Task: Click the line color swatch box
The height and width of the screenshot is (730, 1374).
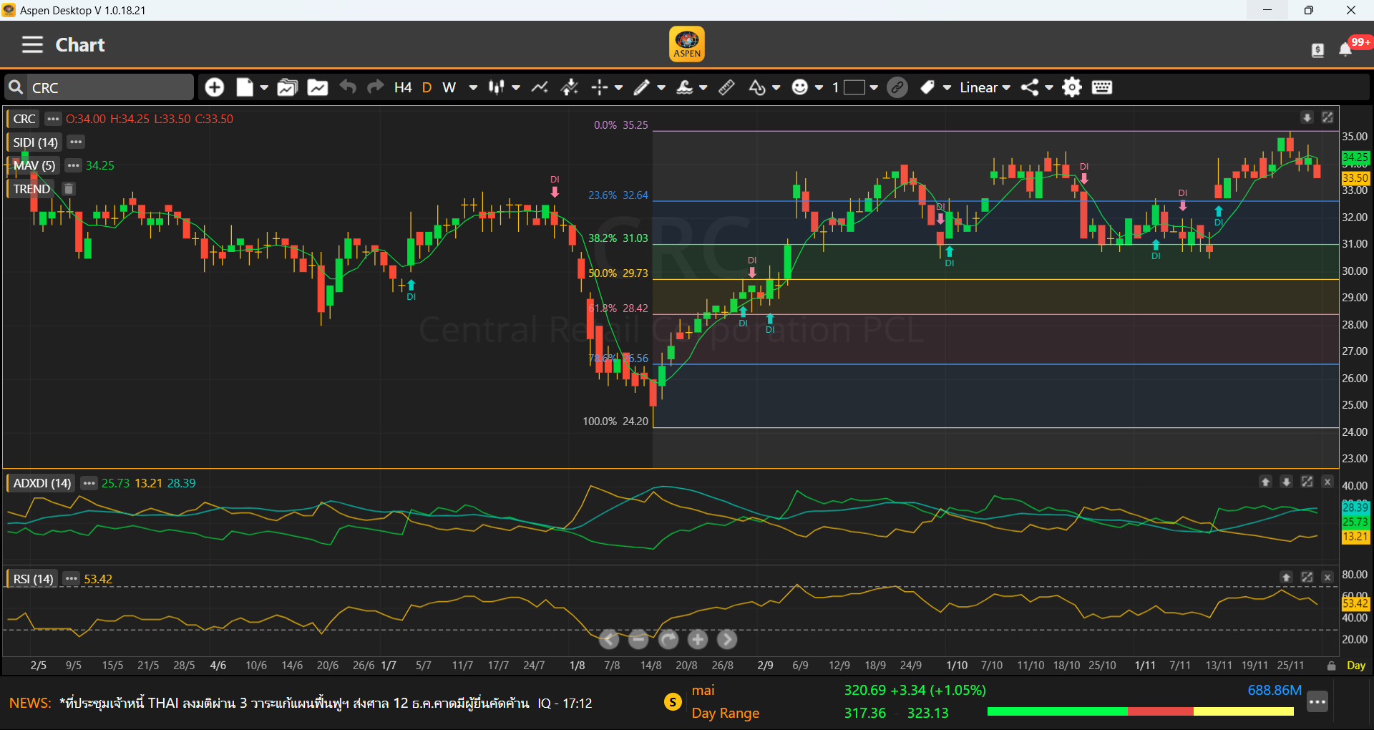Action: click(854, 87)
